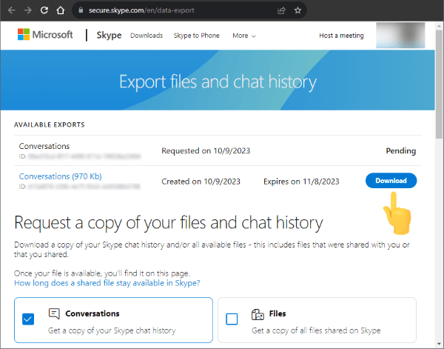Click Get a copy of your Skype chat history
The height and width of the screenshot is (349, 444).
[112, 330]
